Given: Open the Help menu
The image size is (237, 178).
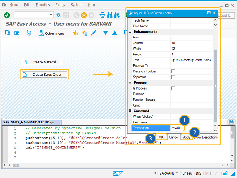Looking at the screenshot, I should coord(91,5).
